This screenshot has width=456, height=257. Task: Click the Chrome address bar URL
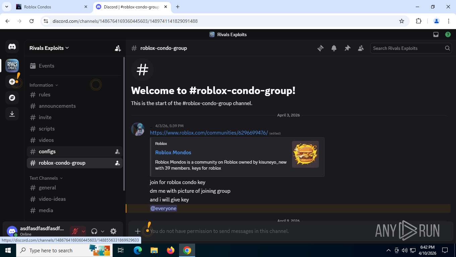click(125, 21)
